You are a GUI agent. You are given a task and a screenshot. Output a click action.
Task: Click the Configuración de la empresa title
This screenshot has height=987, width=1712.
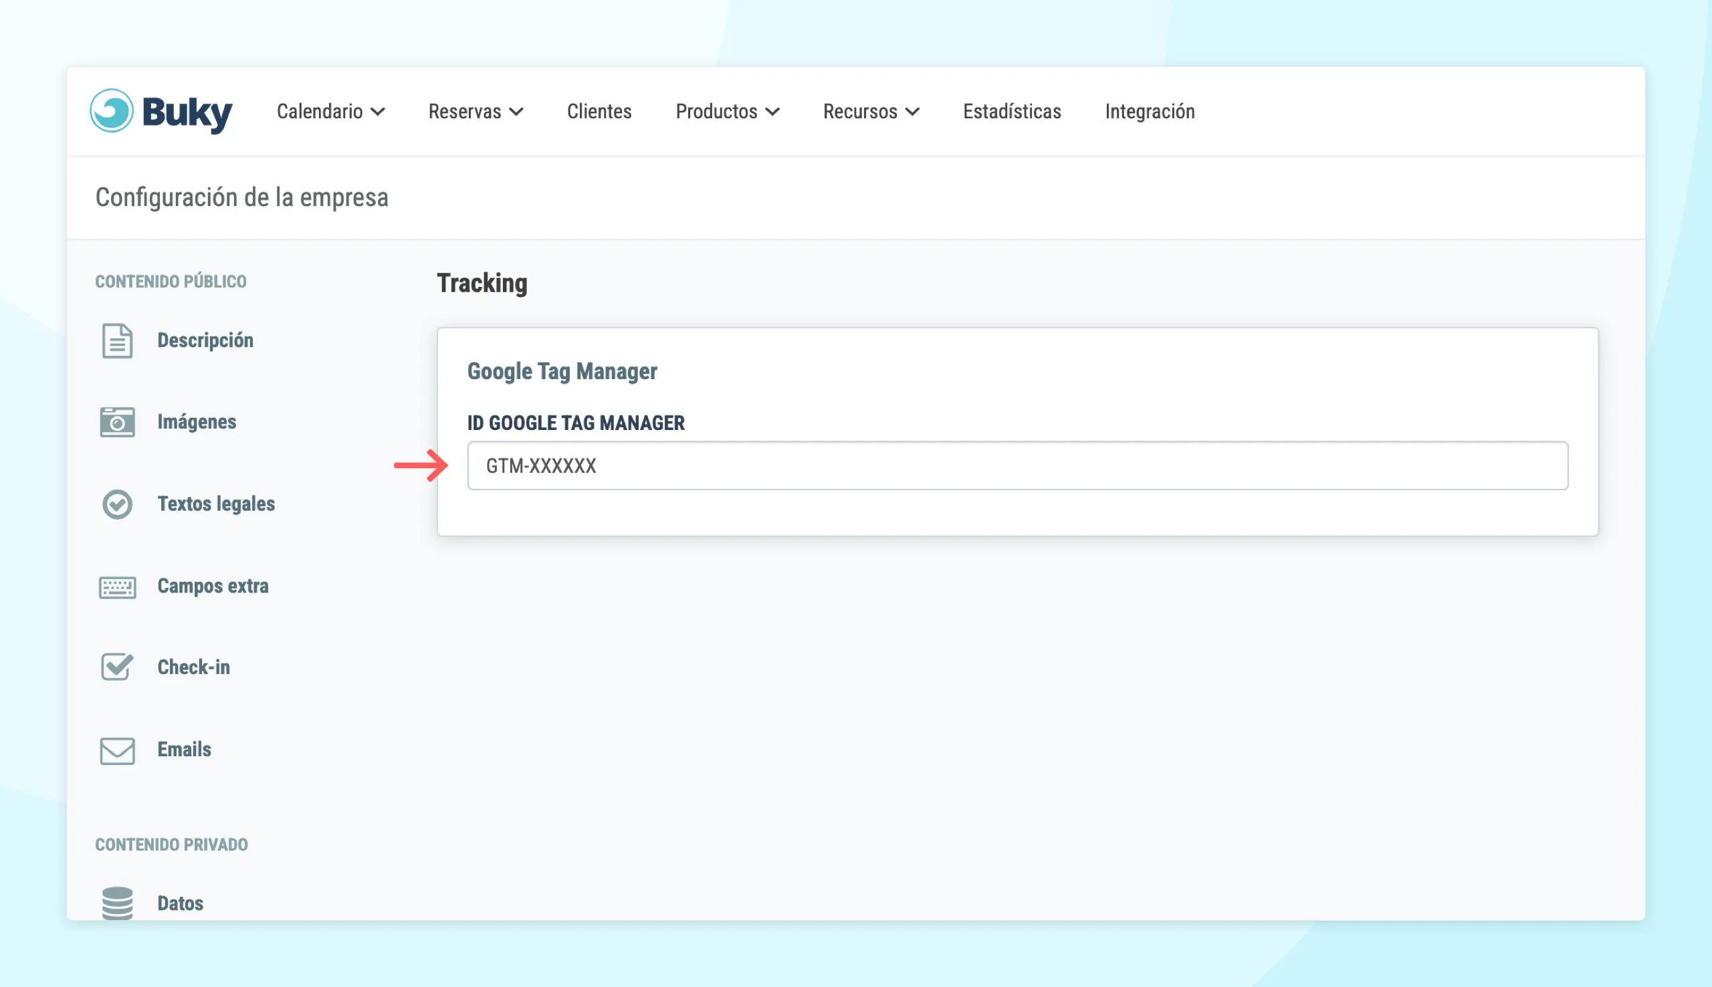click(242, 198)
